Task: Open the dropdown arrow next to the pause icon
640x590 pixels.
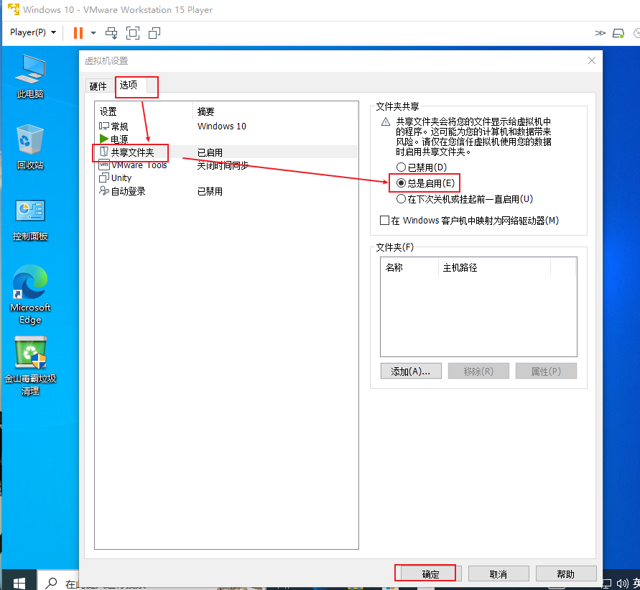Action: click(93, 33)
